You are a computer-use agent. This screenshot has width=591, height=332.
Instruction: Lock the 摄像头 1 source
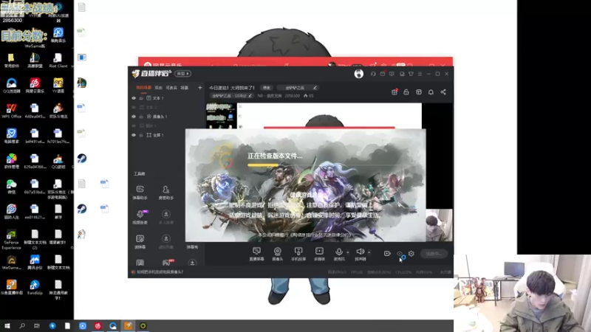(x=141, y=117)
